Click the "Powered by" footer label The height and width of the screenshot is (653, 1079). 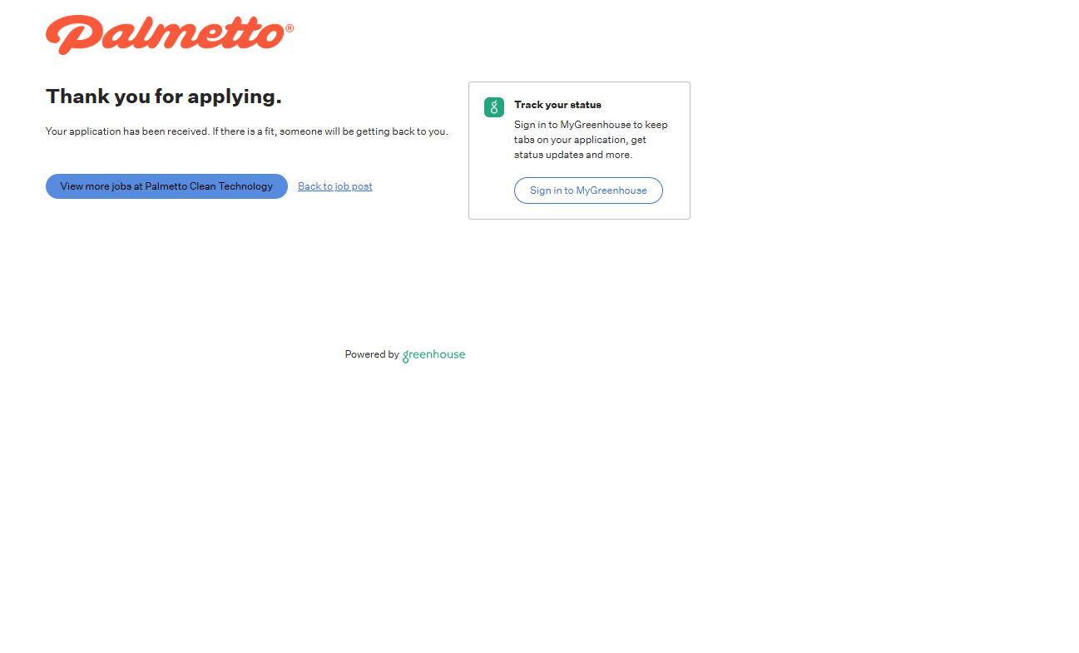point(372,354)
